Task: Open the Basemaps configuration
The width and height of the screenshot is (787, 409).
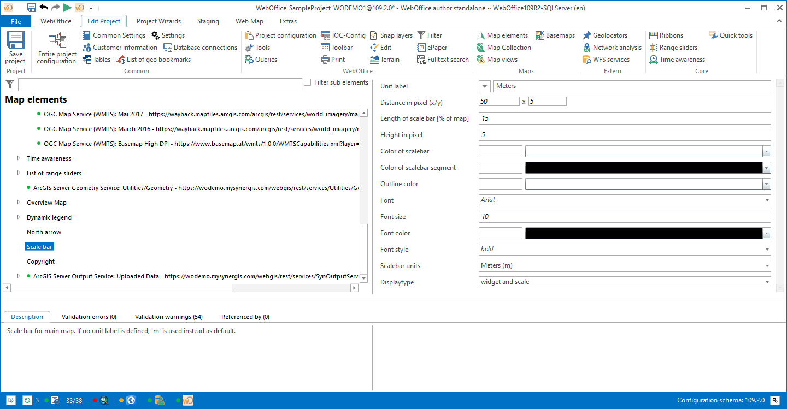Action: point(555,35)
